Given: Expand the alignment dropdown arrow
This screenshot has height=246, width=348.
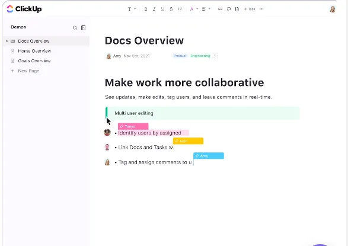Looking at the screenshot, I should [209, 9].
